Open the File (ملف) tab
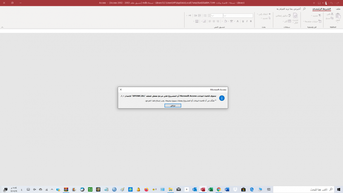343x193 pixels. (x=338, y=9)
